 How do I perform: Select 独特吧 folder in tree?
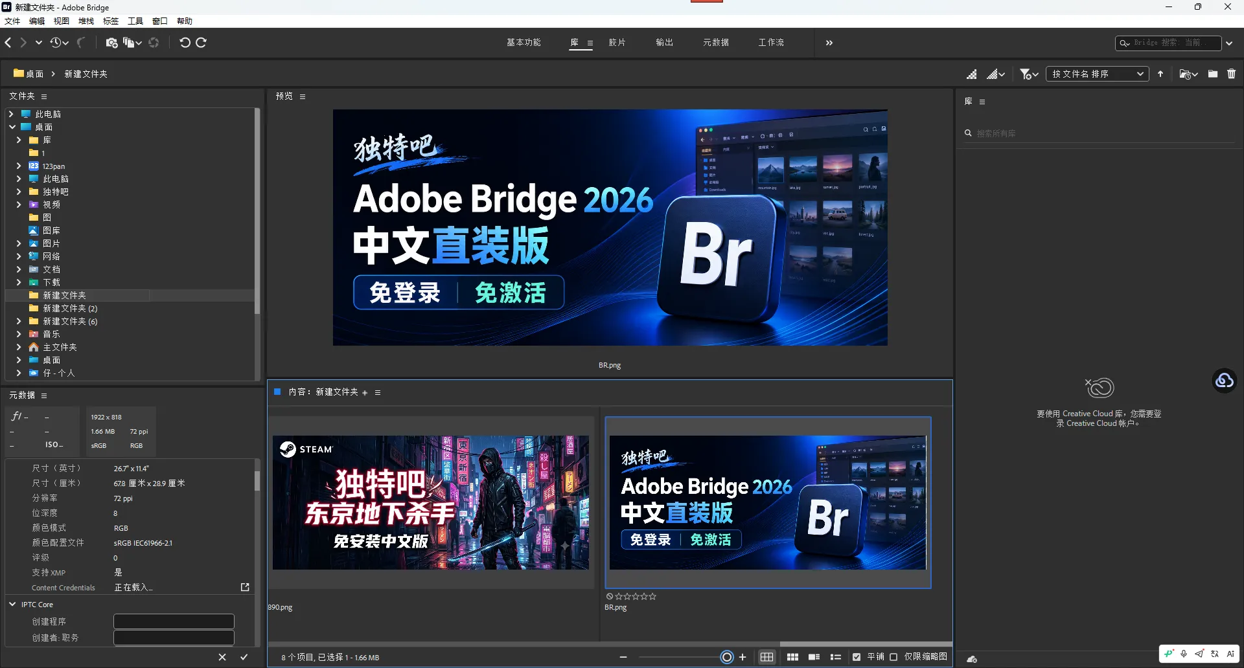55,192
